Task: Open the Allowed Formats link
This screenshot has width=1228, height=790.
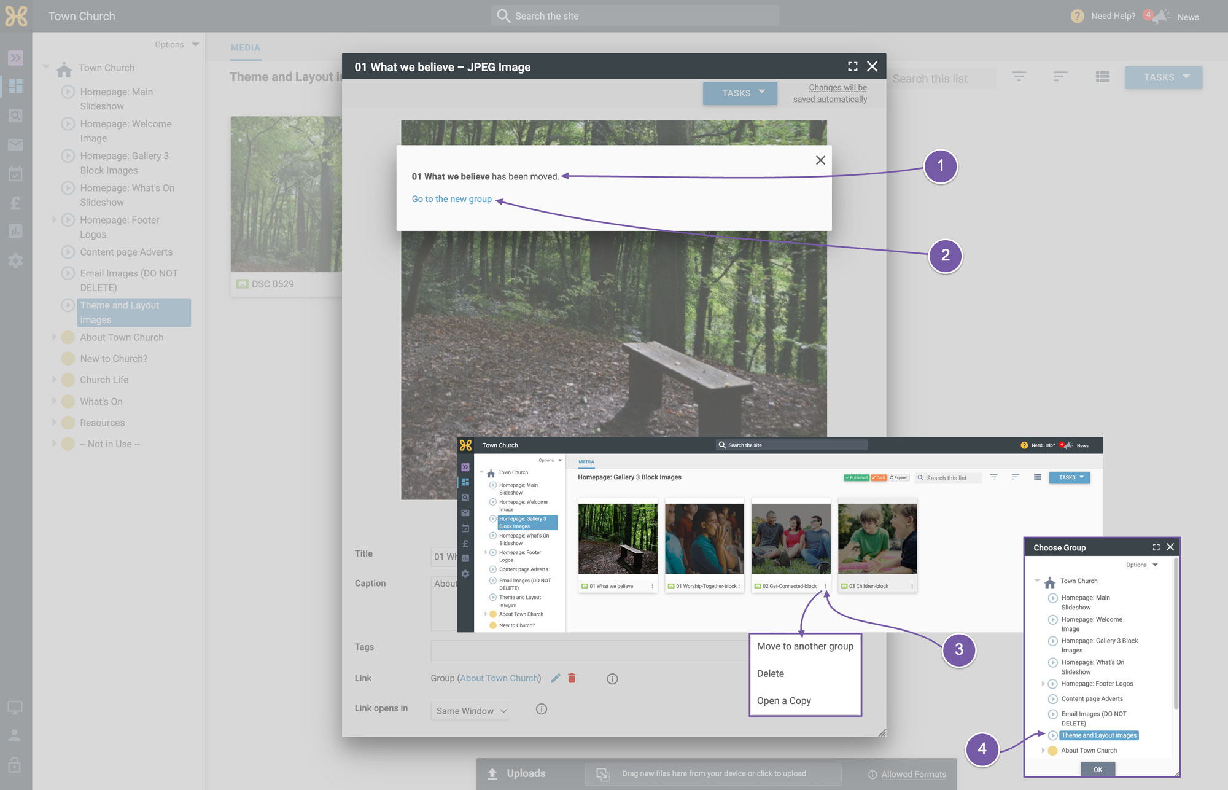Action: click(914, 775)
